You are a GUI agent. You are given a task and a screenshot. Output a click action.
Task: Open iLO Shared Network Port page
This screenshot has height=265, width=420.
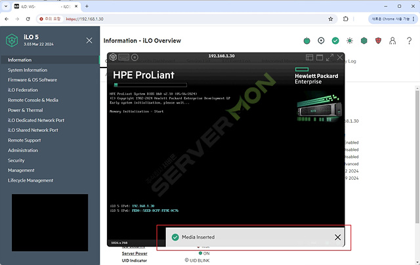click(x=33, y=130)
